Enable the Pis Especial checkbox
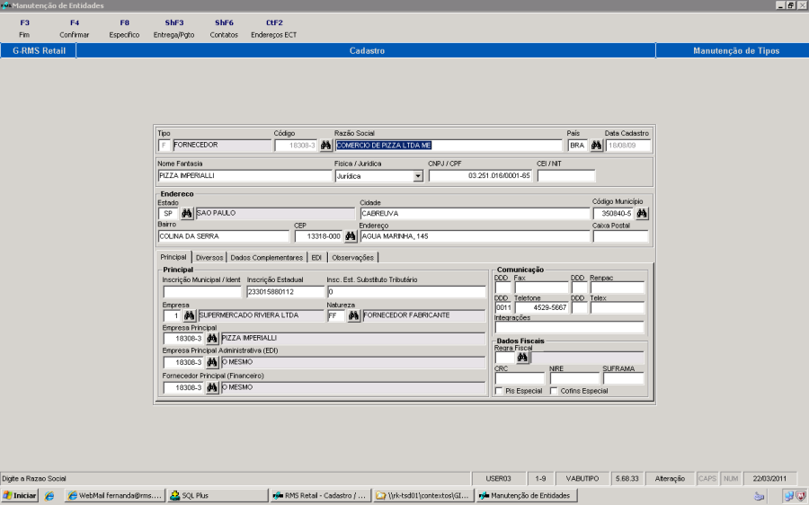This screenshot has height=505, width=809. click(x=499, y=391)
